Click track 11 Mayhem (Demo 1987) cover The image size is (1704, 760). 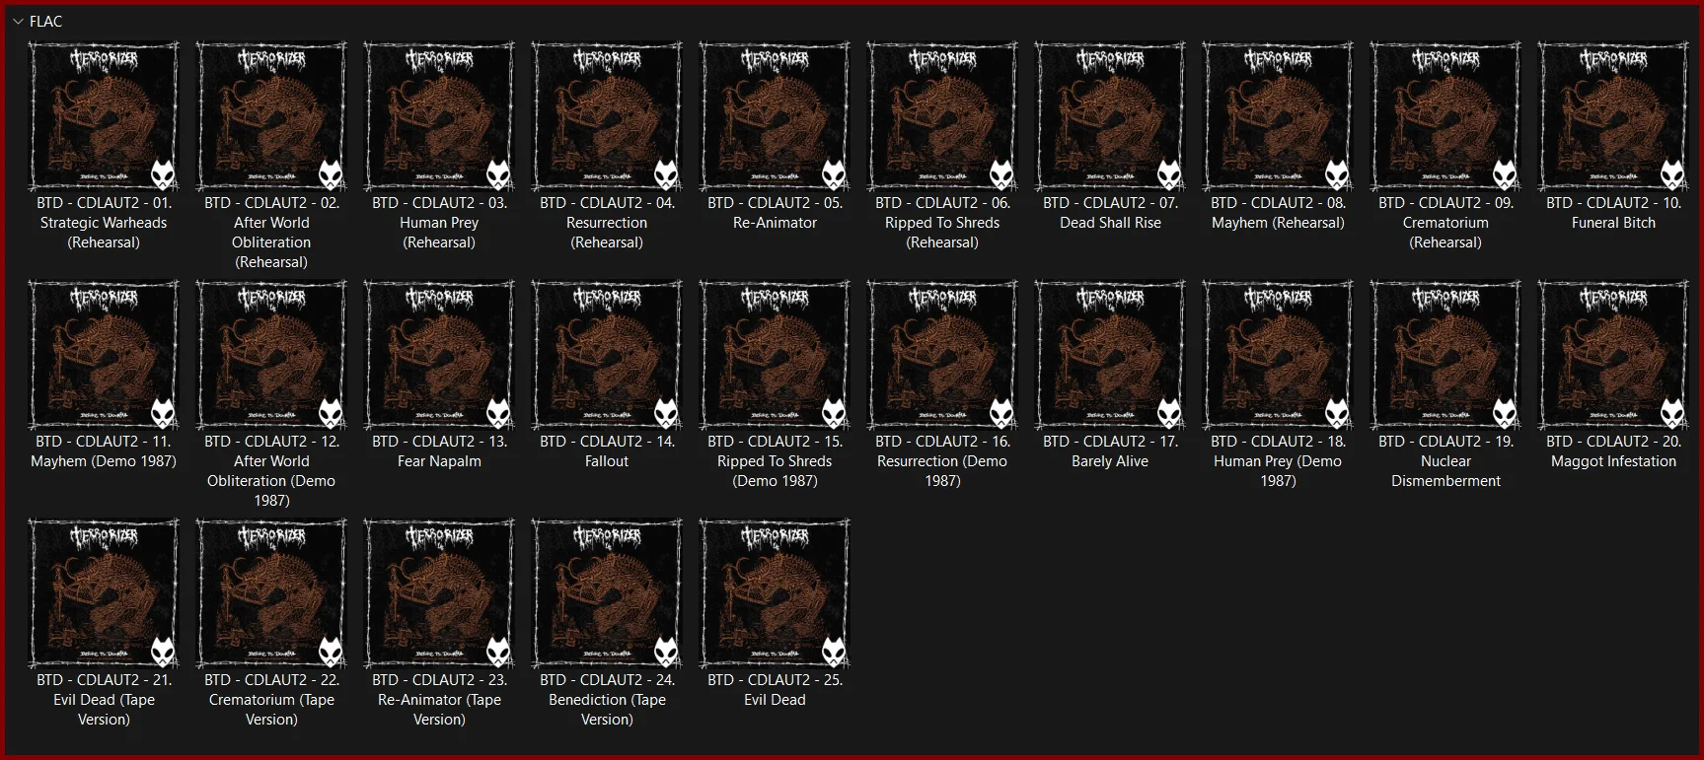pyautogui.click(x=104, y=355)
